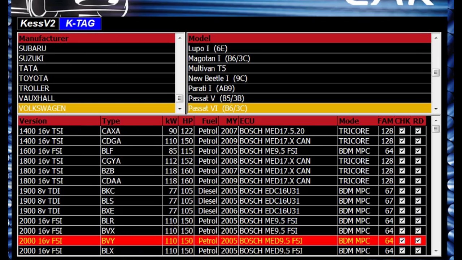Select the CDGA type row
The height and width of the screenshot is (260, 462).
tap(222, 141)
